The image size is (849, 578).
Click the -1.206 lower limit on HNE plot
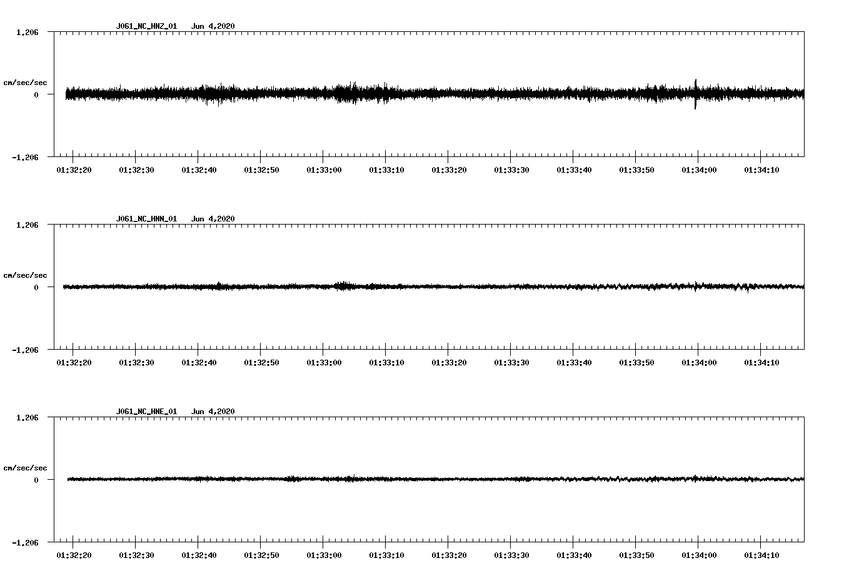coord(25,542)
